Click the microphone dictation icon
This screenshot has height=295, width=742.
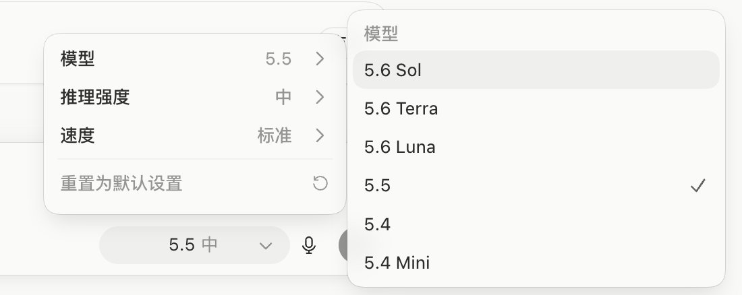308,245
